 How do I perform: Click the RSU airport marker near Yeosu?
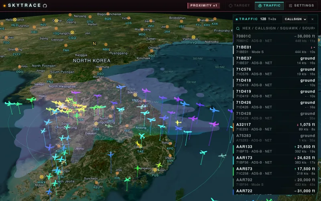pos(96,183)
